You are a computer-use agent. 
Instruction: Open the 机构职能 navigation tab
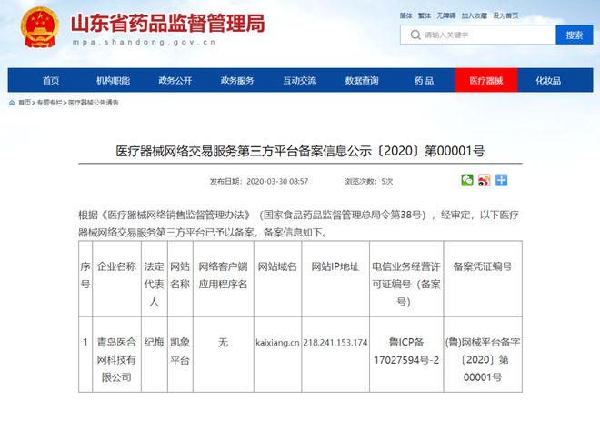point(113,80)
